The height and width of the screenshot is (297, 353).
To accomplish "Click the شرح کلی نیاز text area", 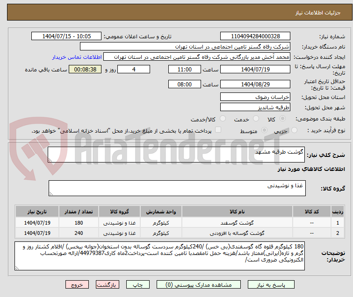I will tap(176, 155).
